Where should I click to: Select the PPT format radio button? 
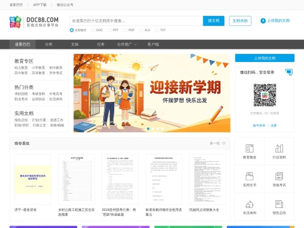110,30
